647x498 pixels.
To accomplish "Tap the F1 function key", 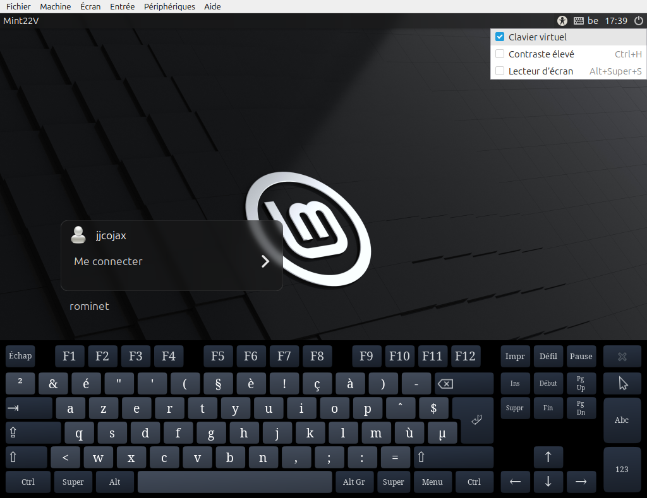I will tap(70, 356).
